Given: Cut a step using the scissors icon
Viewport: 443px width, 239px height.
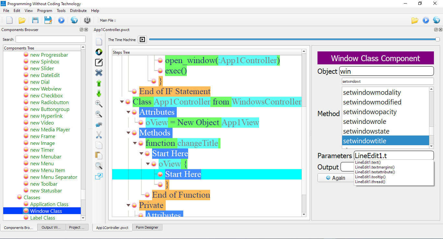Looking at the screenshot, I should tap(99, 135).
